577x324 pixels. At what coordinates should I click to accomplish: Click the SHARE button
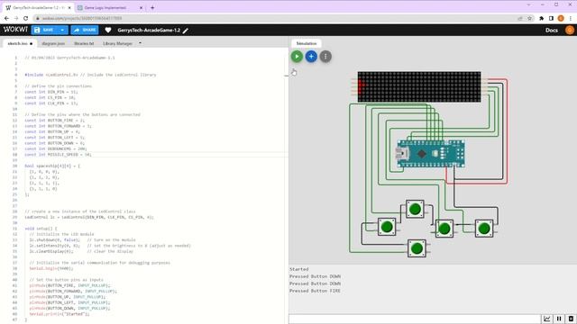point(85,30)
